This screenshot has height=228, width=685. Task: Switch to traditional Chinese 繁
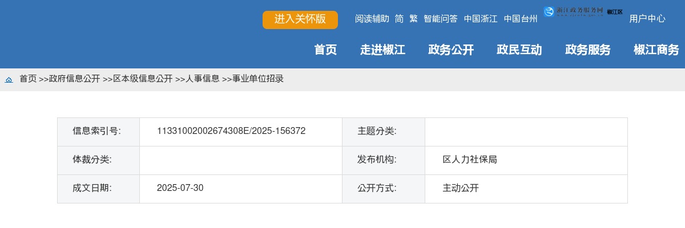coord(413,19)
